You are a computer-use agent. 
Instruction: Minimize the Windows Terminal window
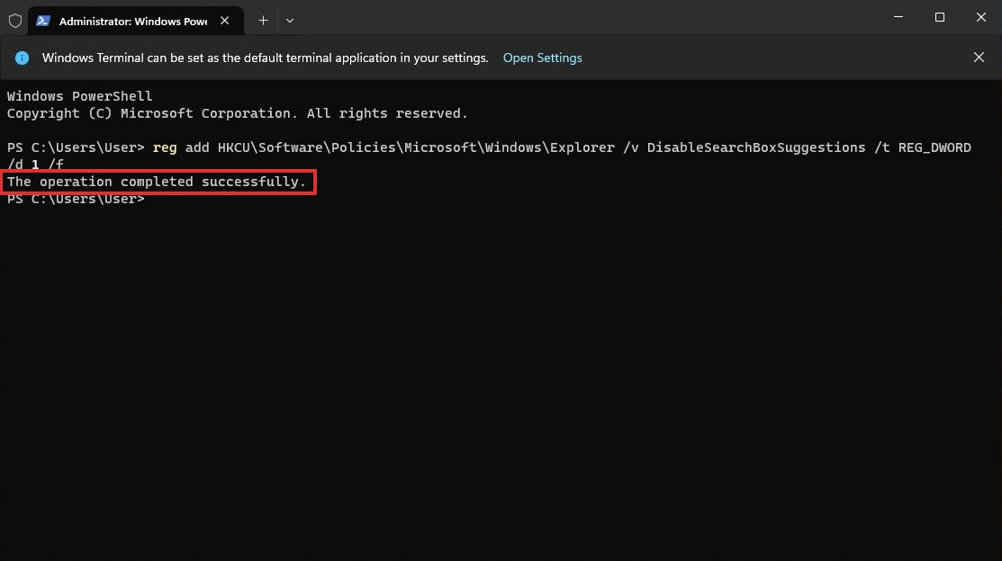(x=898, y=17)
